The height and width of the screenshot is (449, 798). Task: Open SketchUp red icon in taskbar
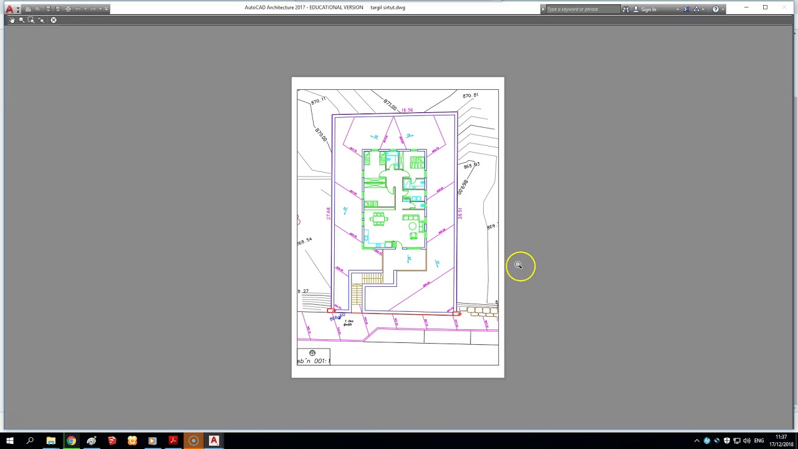(x=112, y=441)
